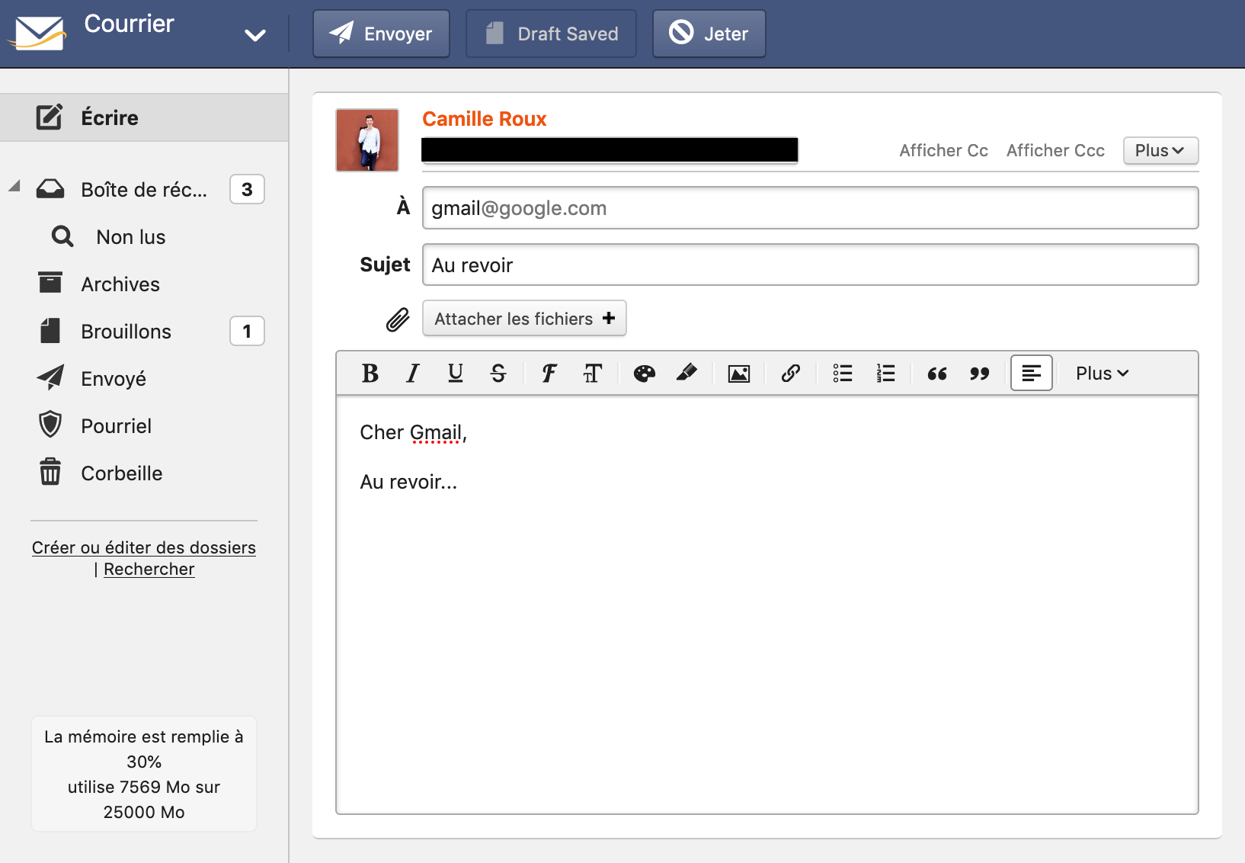Click the Écrire compose item

pyautogui.click(x=144, y=117)
